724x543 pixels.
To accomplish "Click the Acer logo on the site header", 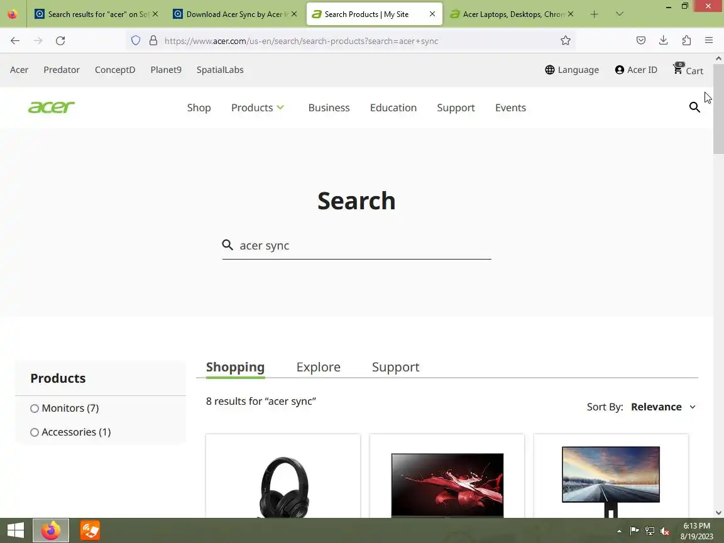I will [x=52, y=107].
